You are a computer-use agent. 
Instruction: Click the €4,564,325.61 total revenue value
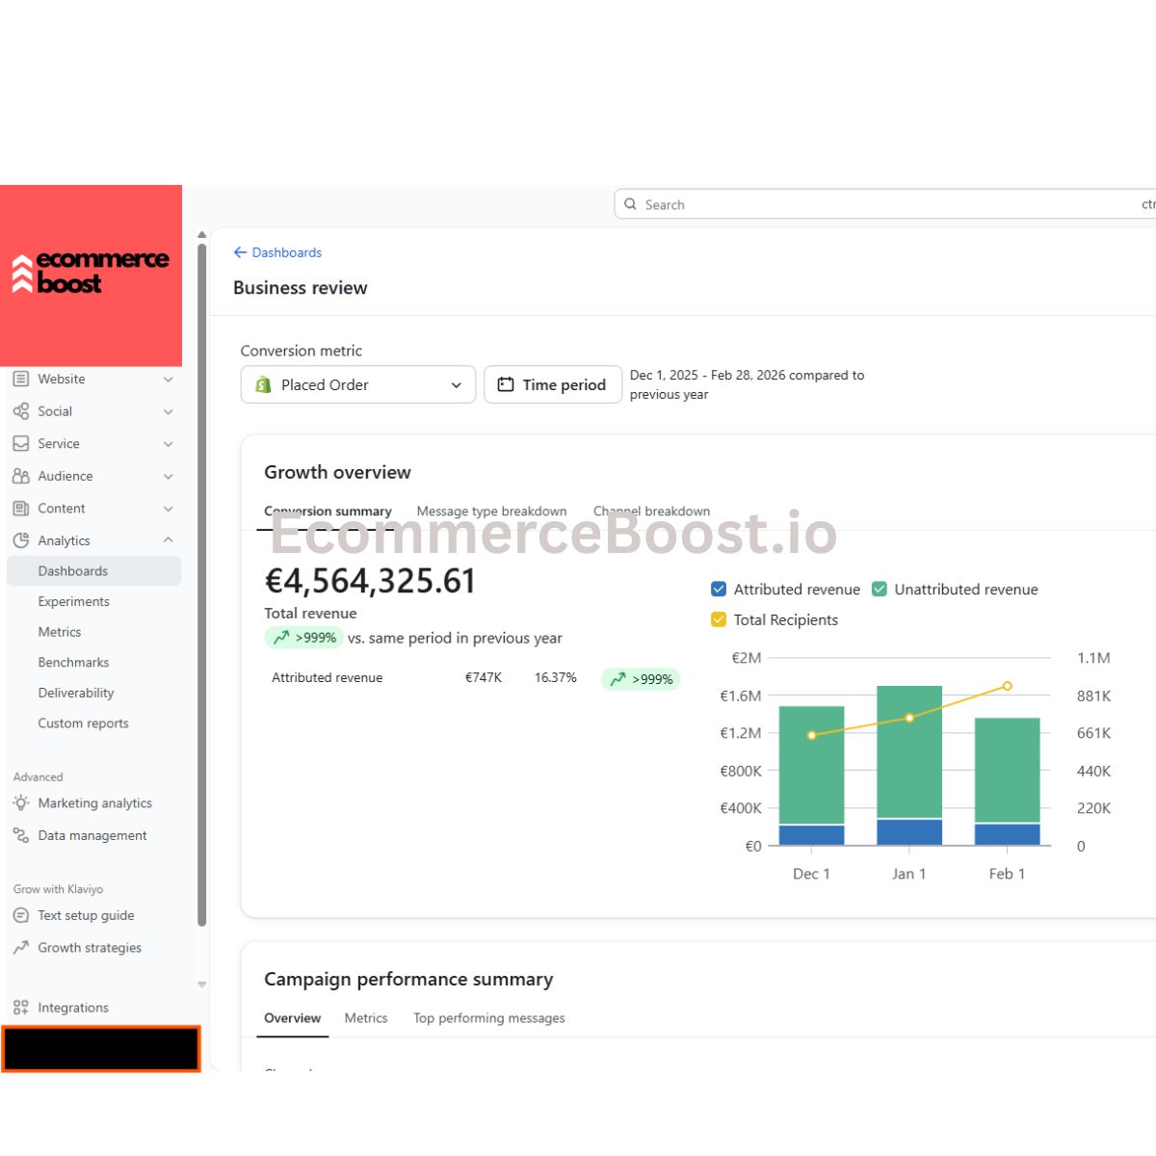pyautogui.click(x=370, y=582)
